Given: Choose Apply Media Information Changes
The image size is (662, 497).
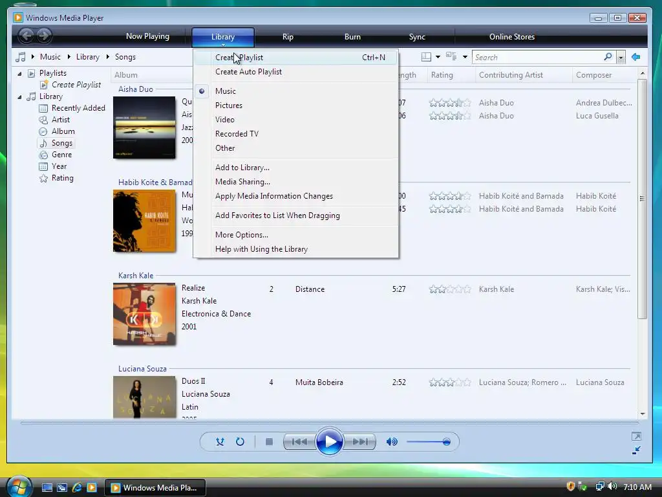Looking at the screenshot, I should [295, 196].
